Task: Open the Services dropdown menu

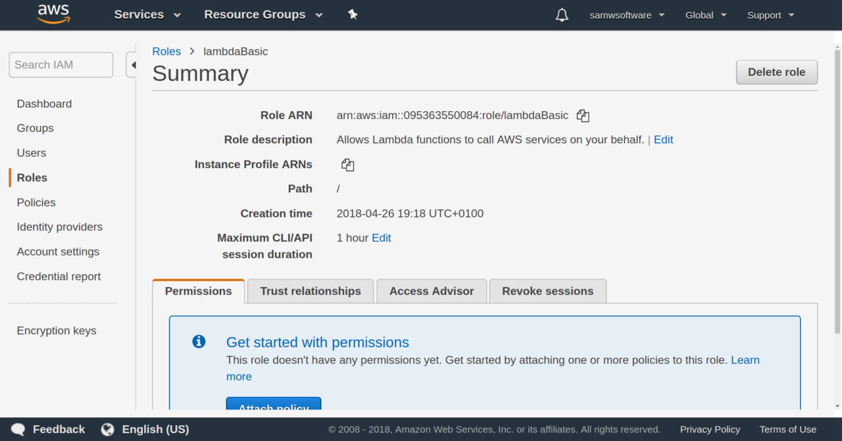Action: [x=147, y=14]
